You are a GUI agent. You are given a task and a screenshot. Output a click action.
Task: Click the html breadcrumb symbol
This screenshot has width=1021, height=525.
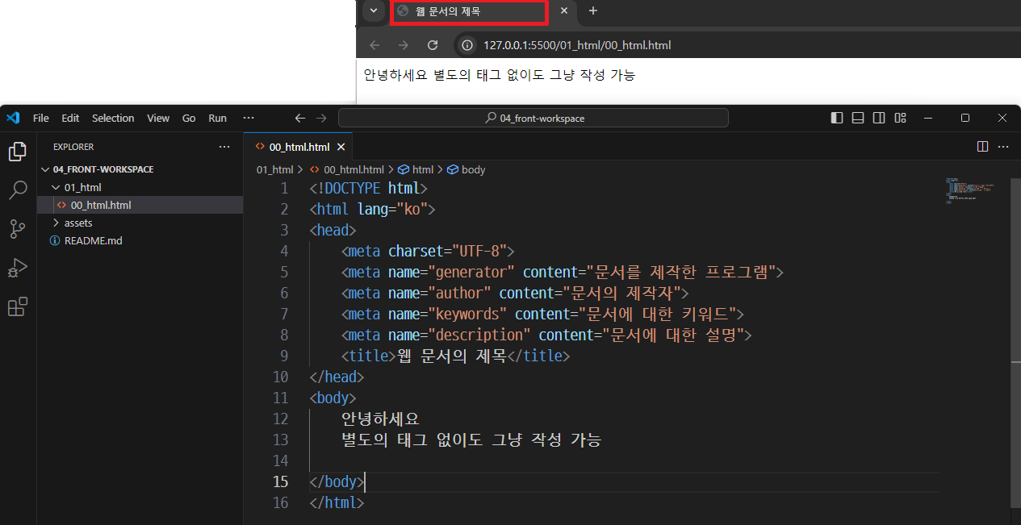click(416, 170)
